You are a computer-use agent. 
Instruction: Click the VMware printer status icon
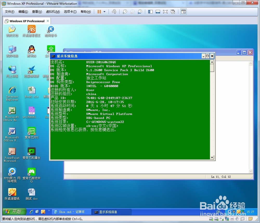[232, 219]
